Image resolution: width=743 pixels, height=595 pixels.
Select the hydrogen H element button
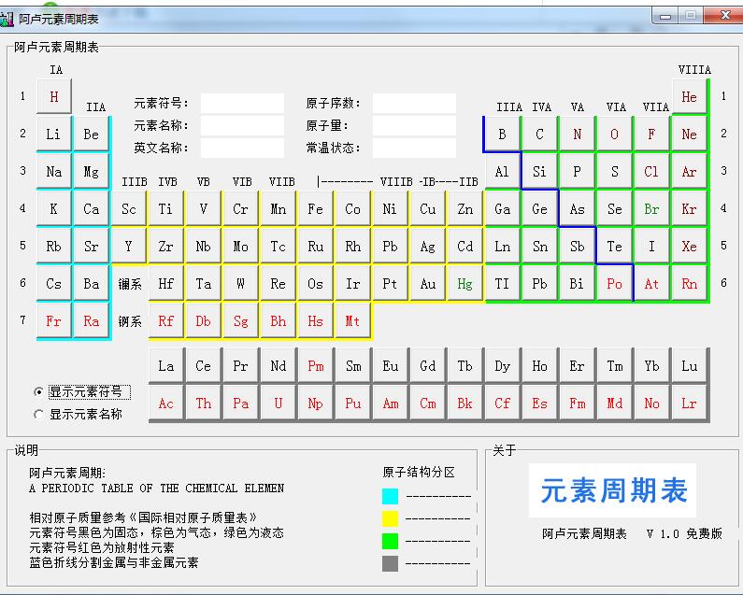54,96
